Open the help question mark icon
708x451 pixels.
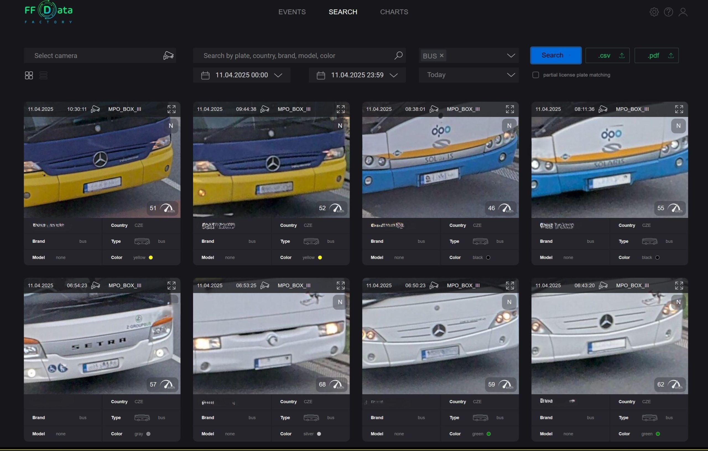(668, 12)
